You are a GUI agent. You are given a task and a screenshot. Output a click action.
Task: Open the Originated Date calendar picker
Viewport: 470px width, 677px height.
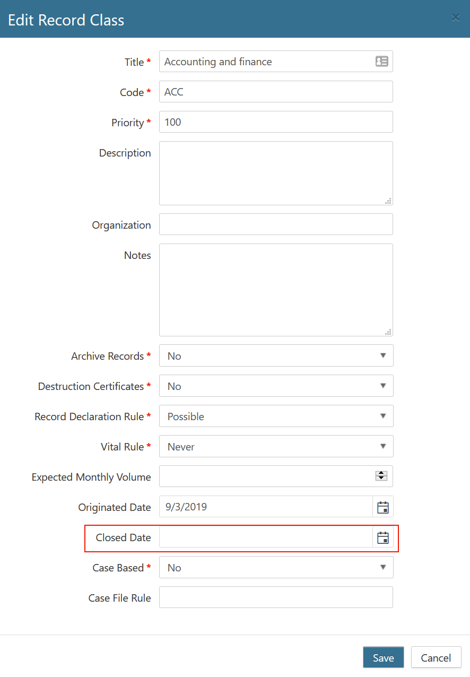(382, 507)
